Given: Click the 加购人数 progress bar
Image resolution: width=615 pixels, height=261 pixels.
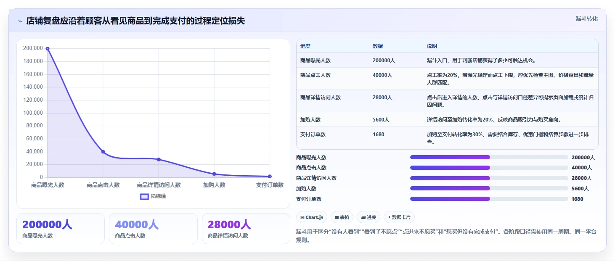Looking at the screenshot, I should [x=489, y=188].
